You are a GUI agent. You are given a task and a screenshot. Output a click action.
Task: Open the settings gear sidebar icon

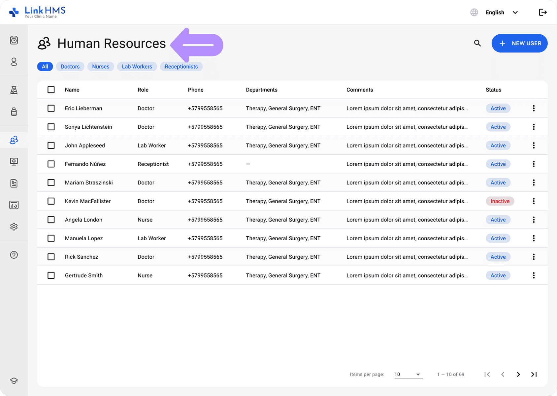pos(14,227)
